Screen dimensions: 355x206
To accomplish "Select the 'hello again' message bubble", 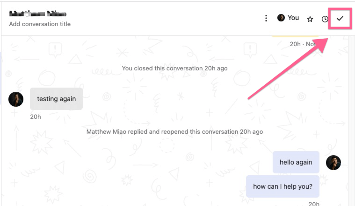I will [x=296, y=163].
